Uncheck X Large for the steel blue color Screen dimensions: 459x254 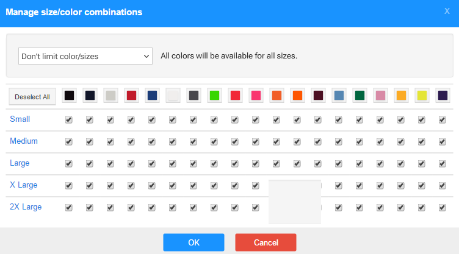click(338, 186)
